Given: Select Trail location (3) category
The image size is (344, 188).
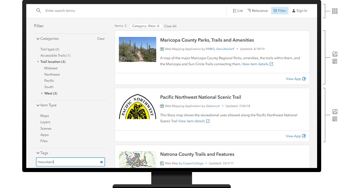Looking at the screenshot, I should pyautogui.click(x=53, y=62).
